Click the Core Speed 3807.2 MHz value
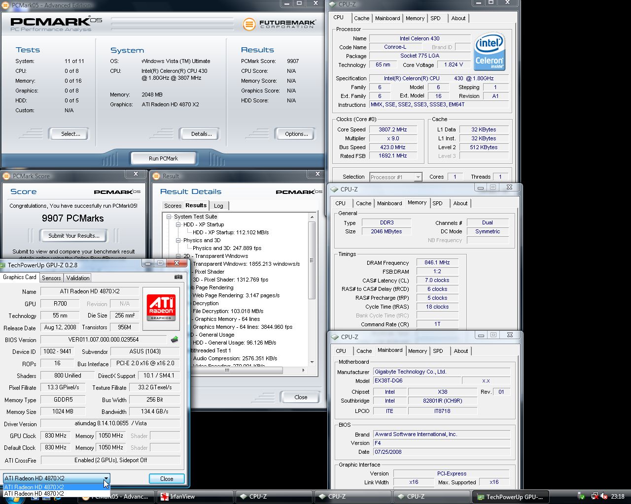This screenshot has width=631, height=504. [392, 129]
